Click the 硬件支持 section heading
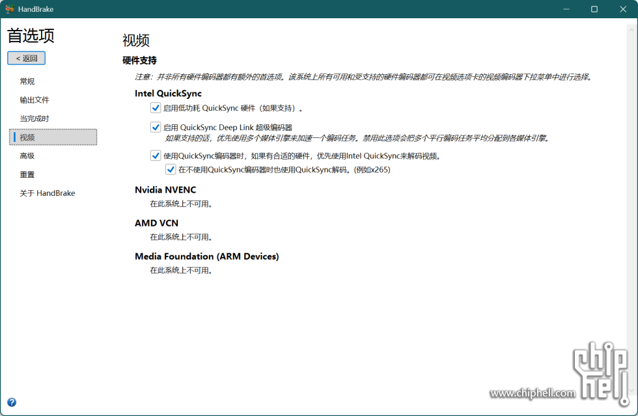This screenshot has width=638, height=416. 139,61
